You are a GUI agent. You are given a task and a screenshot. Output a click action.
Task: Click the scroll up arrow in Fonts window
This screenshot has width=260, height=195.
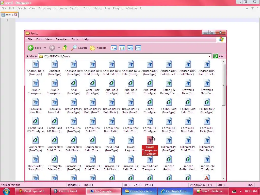[x=223, y=61]
